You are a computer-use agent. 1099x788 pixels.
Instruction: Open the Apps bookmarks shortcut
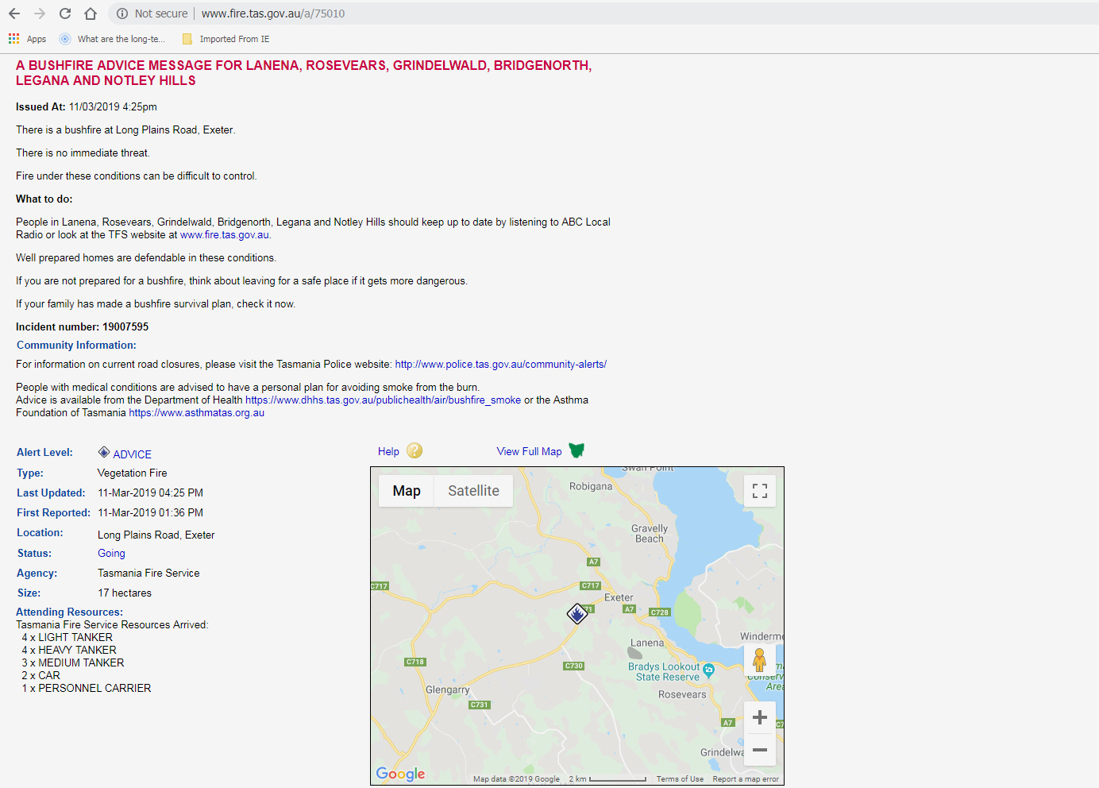point(27,39)
